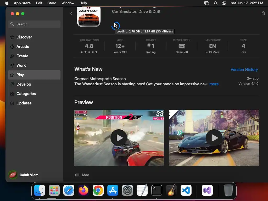Open the Window menu

pos(68,3)
